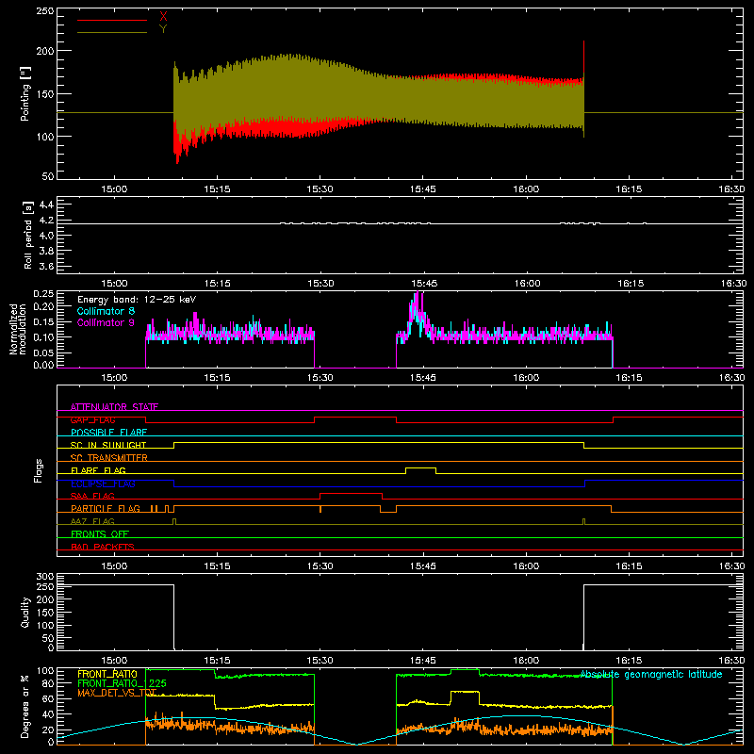The image size is (754, 754).
Task: Click the Absolute geomagnetic latitude label
Action: (x=651, y=674)
